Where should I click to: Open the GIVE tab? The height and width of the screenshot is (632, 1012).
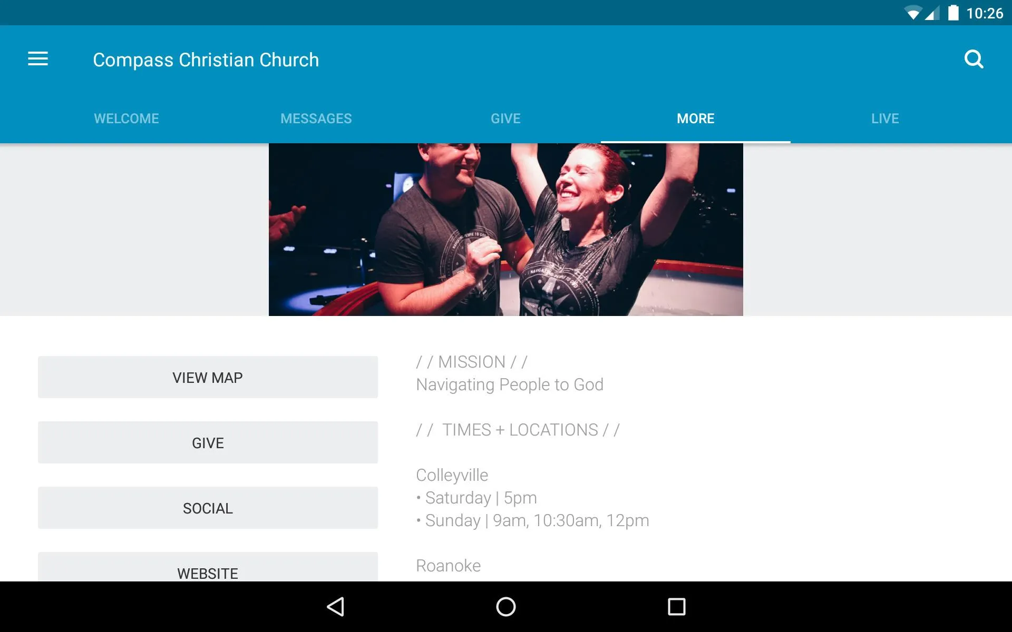tap(506, 118)
